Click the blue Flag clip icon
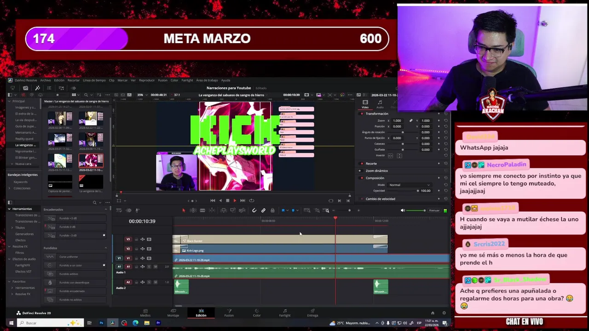Viewport: 589px width, 331px height. pos(283,211)
